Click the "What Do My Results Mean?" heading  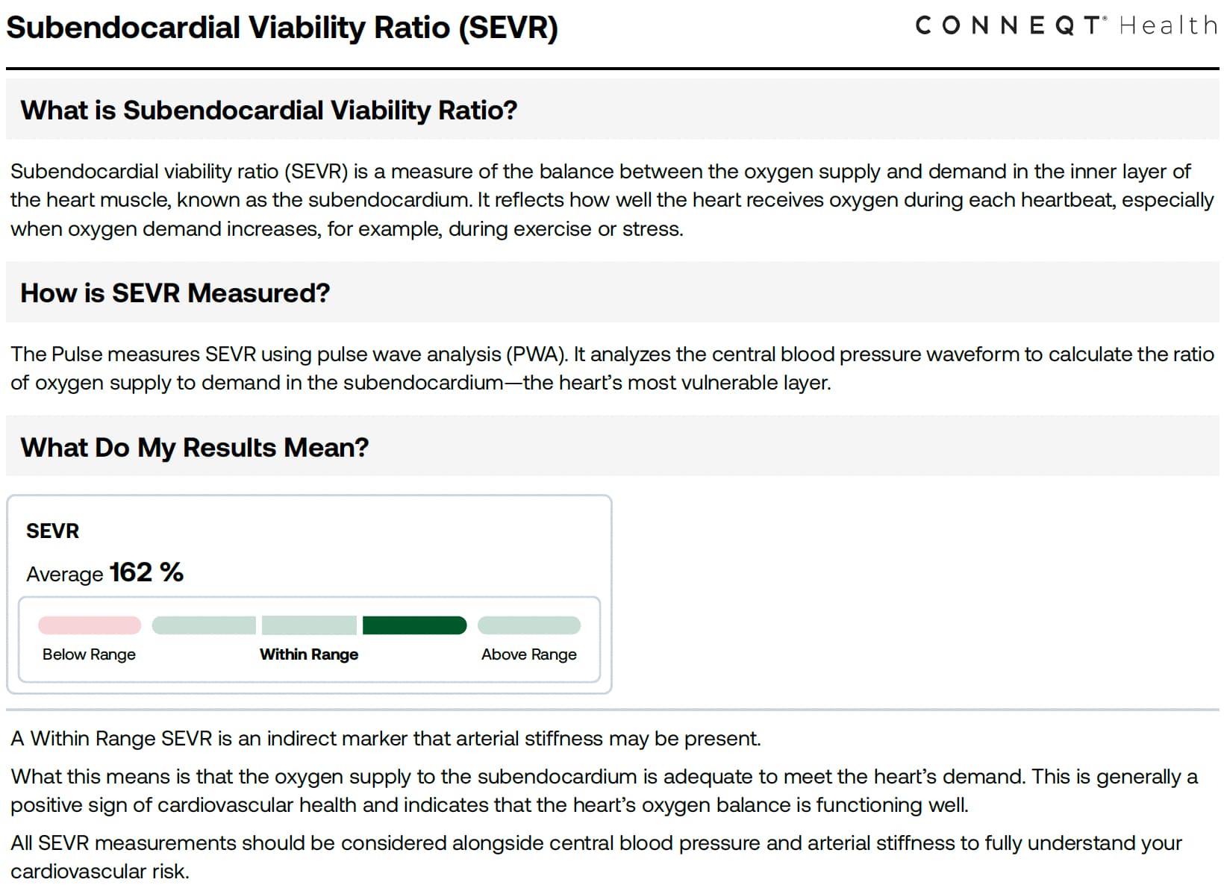pyautogui.click(x=194, y=448)
